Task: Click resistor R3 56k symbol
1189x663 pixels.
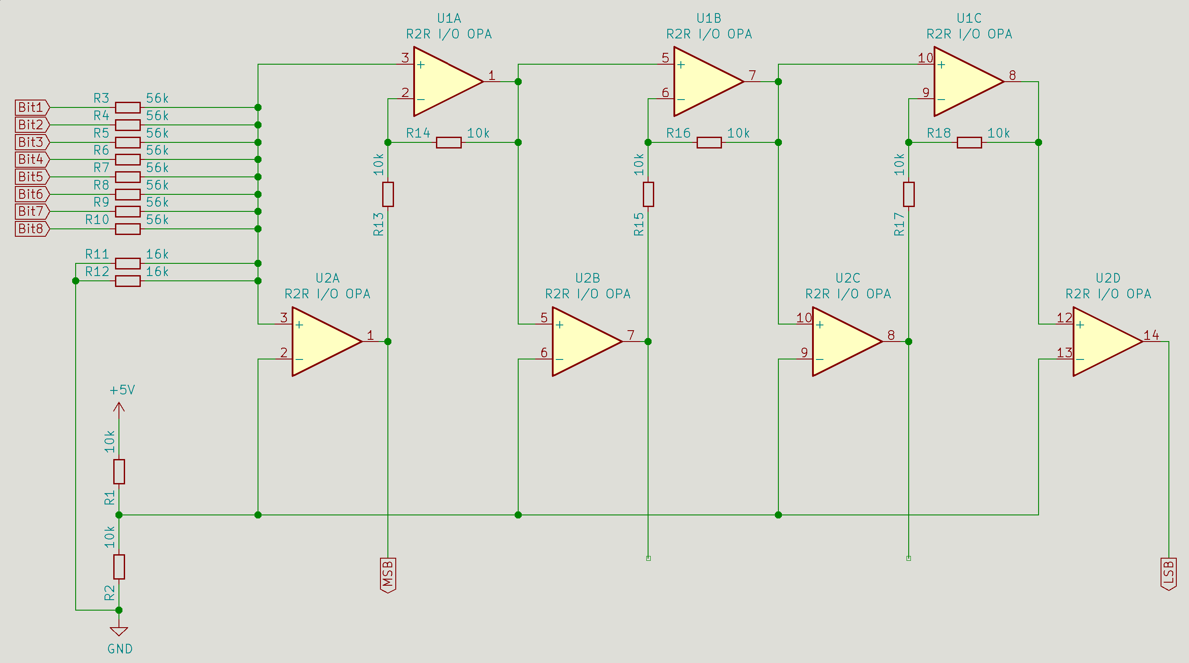Action: 128,107
